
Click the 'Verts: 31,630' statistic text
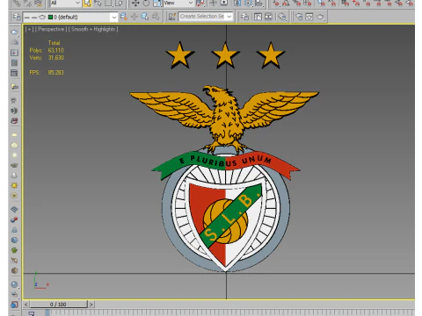47,58
